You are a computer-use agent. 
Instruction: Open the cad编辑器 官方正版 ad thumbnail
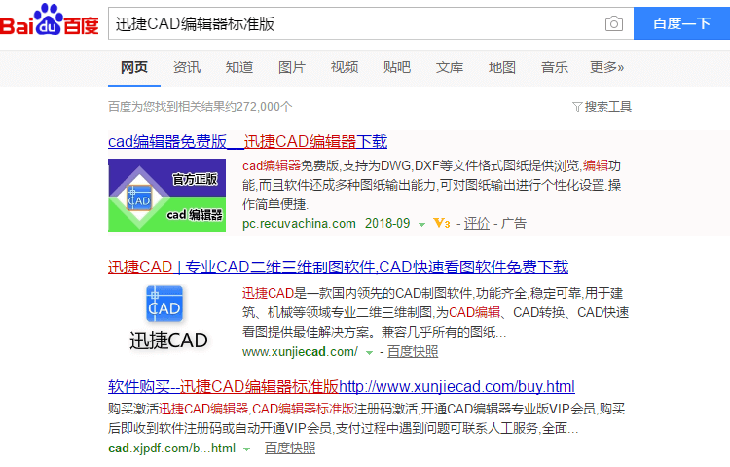(166, 195)
